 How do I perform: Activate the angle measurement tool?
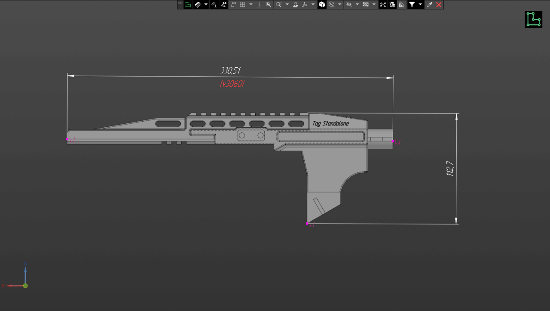coord(224,5)
